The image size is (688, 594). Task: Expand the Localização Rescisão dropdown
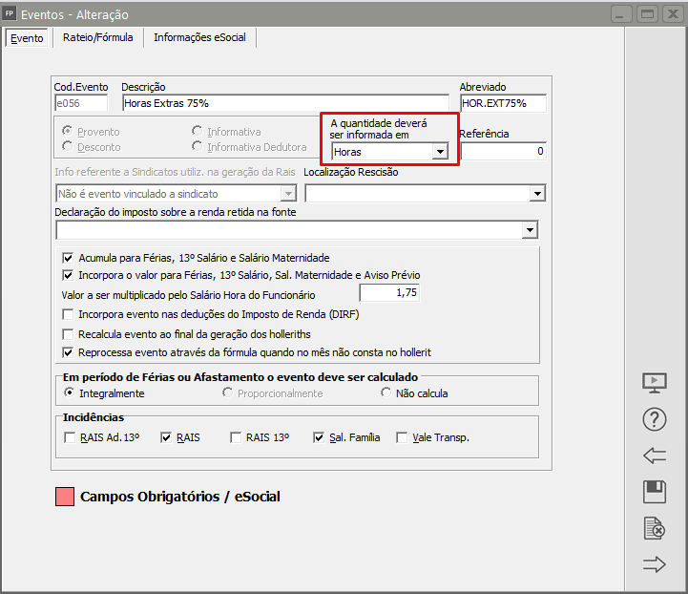[x=535, y=194]
